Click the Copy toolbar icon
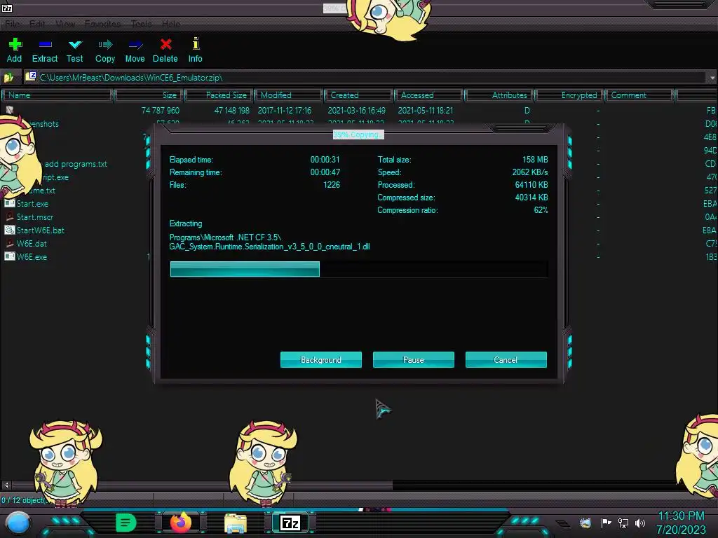This screenshot has height=538, width=718. click(x=105, y=50)
